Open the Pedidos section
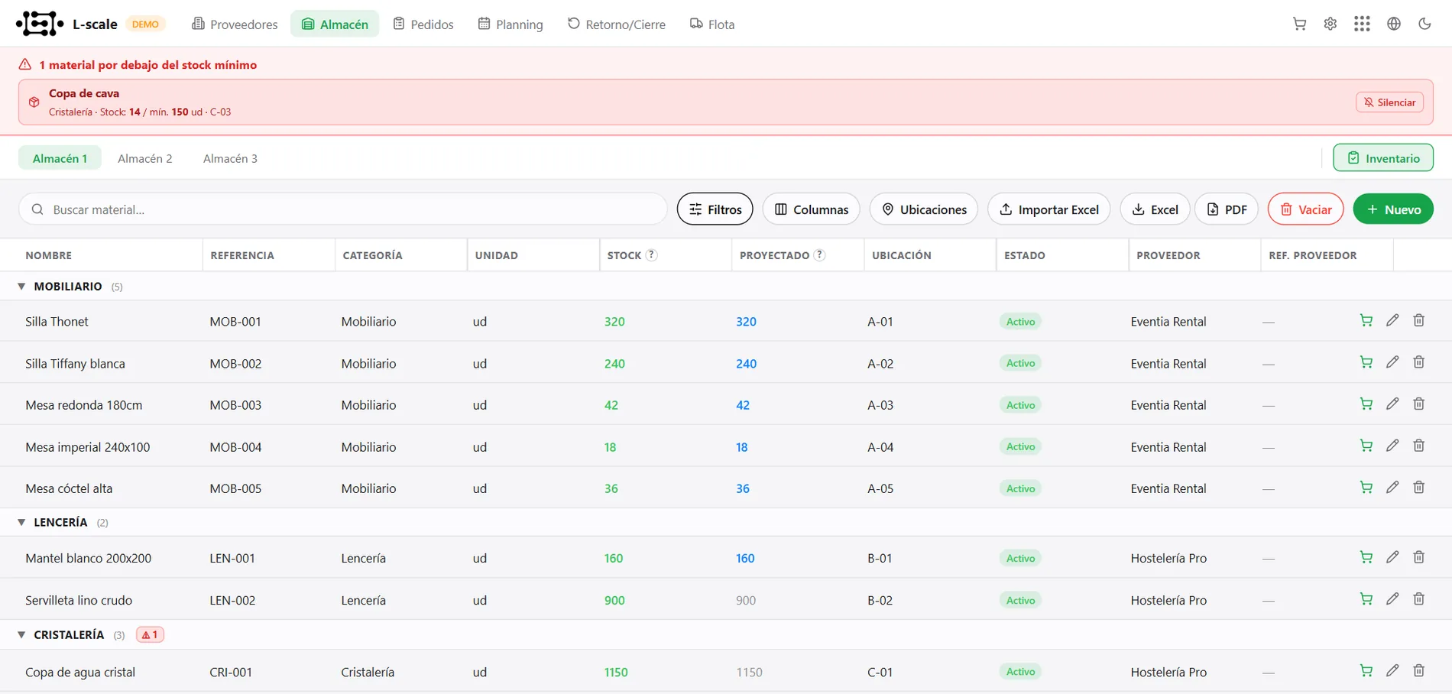This screenshot has height=694, width=1452. [423, 24]
